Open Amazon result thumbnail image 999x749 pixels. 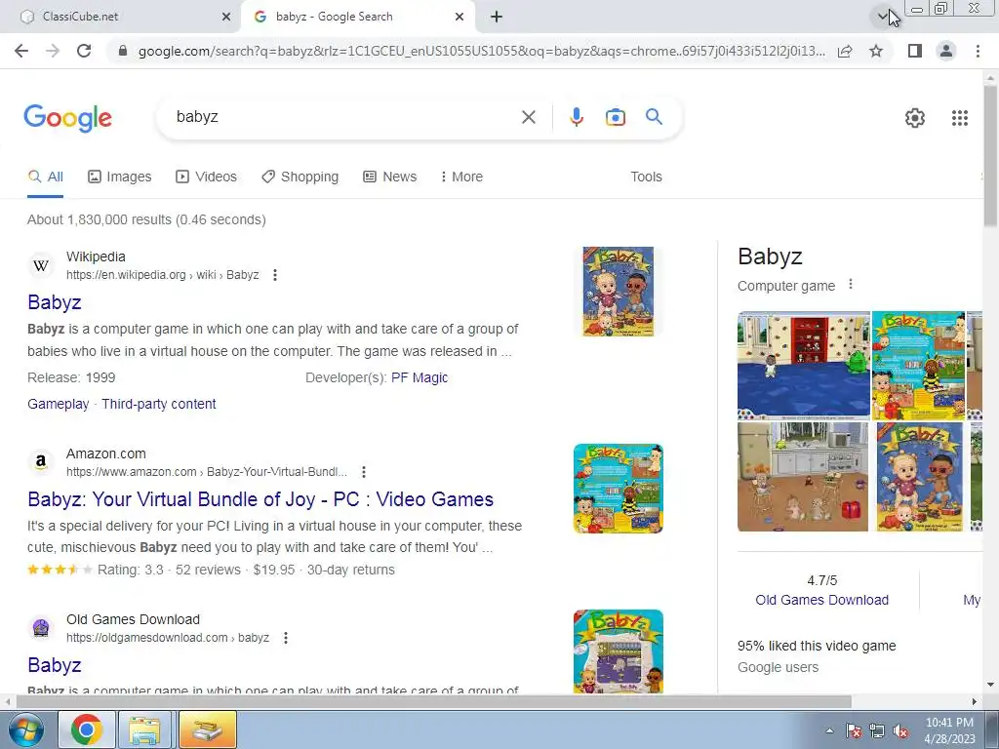pyautogui.click(x=618, y=489)
